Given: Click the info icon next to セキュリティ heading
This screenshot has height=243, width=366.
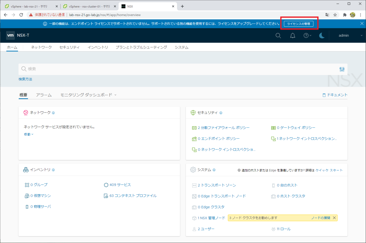Looking at the screenshot, I should coord(221,113).
